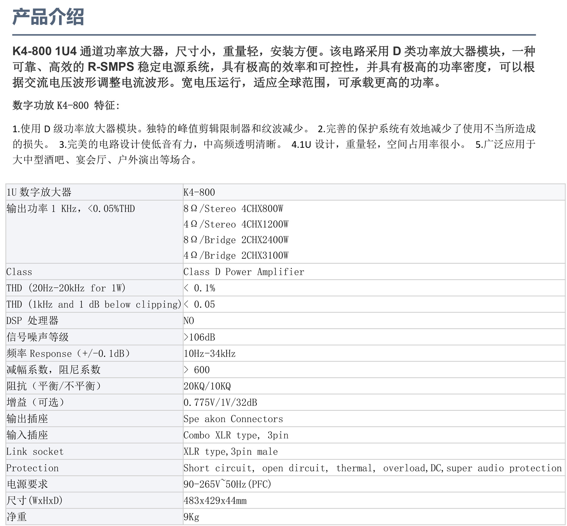This screenshot has width=567, height=526.
Task: Click the 4Ω/Stereo 4CHX1200W output line
Action: click(236, 225)
